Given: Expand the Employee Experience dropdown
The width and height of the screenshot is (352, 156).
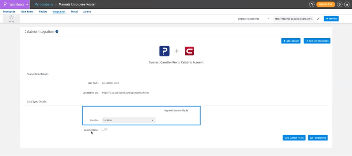Looking at the screenshot, I should (x=254, y=19).
